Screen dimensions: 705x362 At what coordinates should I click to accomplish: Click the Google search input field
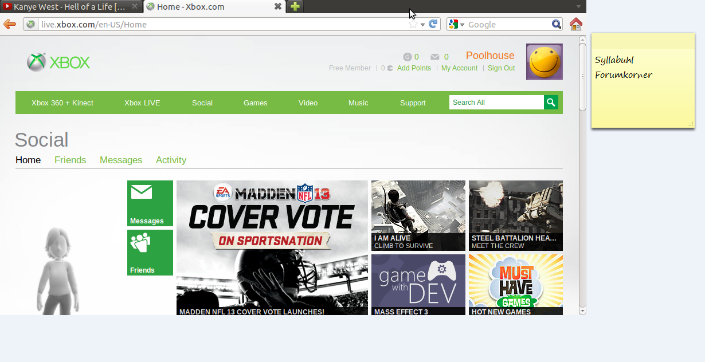(x=508, y=24)
